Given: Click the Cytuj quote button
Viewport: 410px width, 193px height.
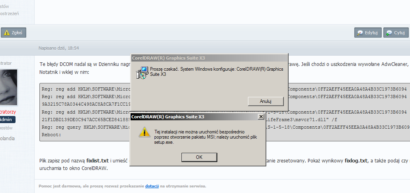Looking at the screenshot, I should tap(396, 33).
